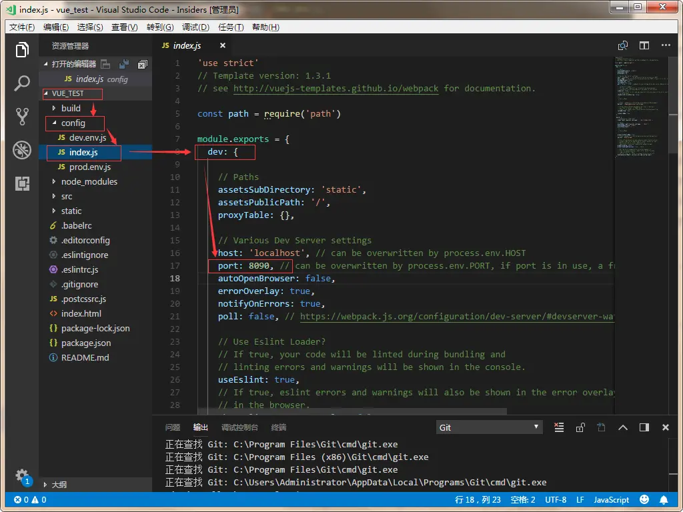The height and width of the screenshot is (512, 683).
Task: Open the Git output channel dropdown
Action: click(x=490, y=427)
